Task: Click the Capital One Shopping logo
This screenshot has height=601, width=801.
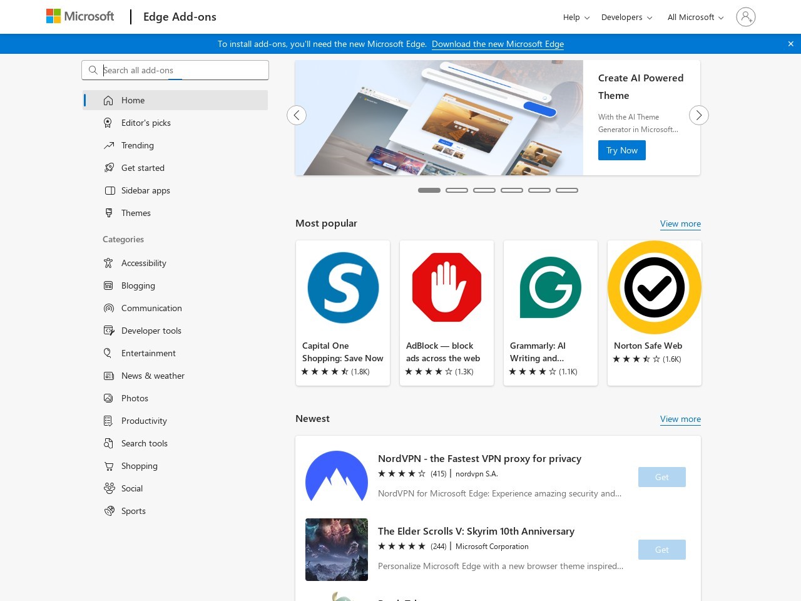Action: point(343,287)
